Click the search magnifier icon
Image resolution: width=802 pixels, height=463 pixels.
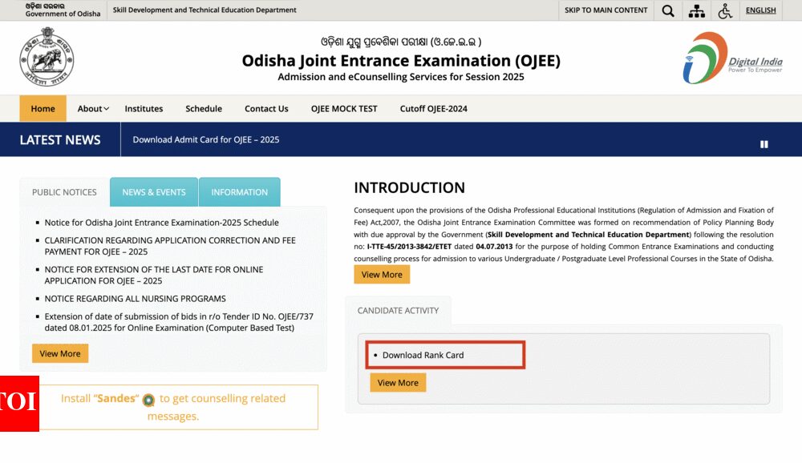click(668, 10)
